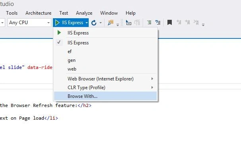Click the comment-out selected lines icon

(128, 23)
